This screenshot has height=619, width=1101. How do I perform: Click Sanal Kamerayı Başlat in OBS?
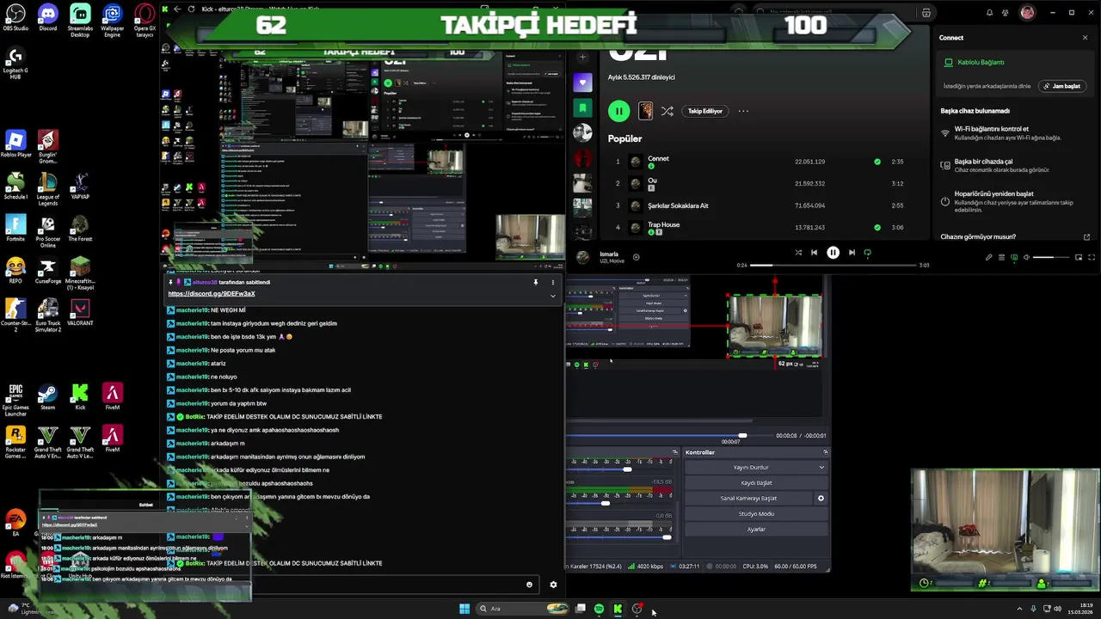click(748, 499)
